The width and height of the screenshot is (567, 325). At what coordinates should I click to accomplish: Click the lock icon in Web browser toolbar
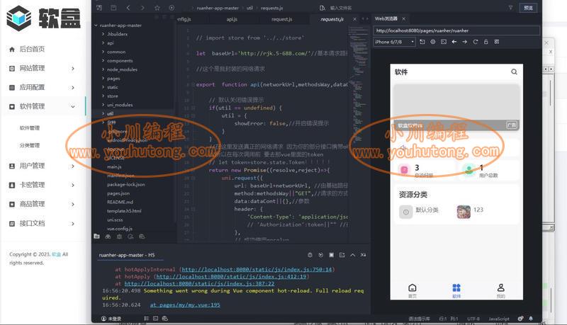tap(486, 42)
